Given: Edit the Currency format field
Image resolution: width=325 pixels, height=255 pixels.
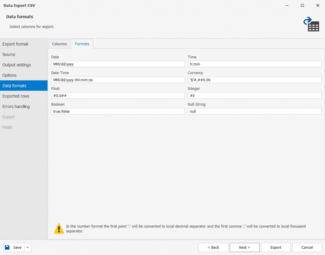Looking at the screenshot, I should point(254,80).
